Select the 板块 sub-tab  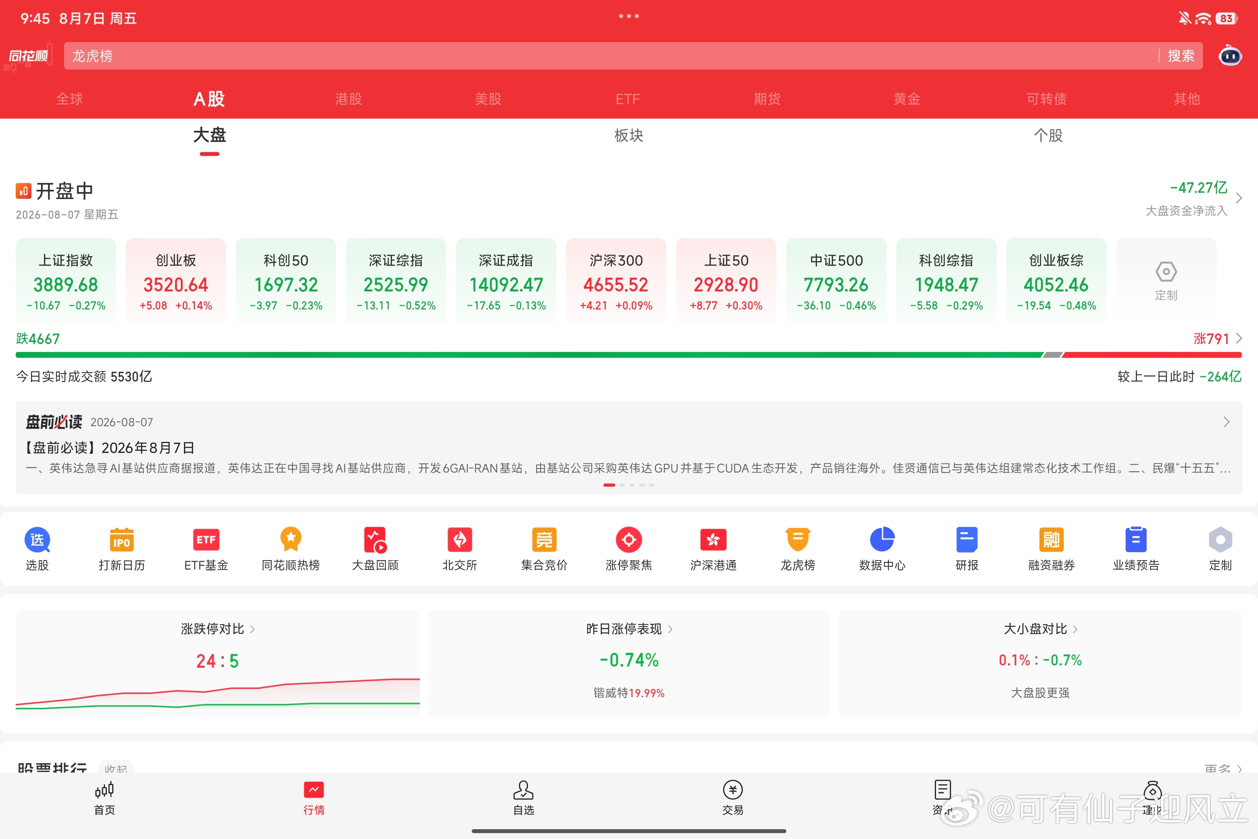(629, 136)
